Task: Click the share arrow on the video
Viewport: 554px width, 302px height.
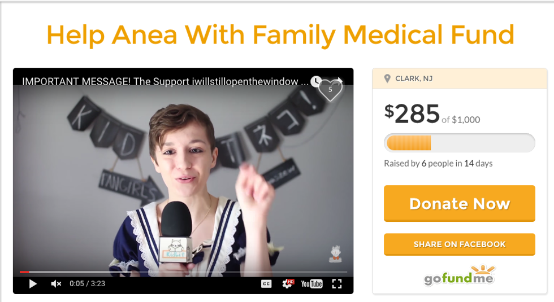Action: tap(339, 80)
